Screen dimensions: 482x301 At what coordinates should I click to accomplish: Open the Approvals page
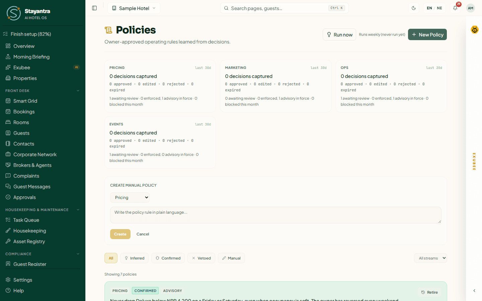click(x=43, y=197)
